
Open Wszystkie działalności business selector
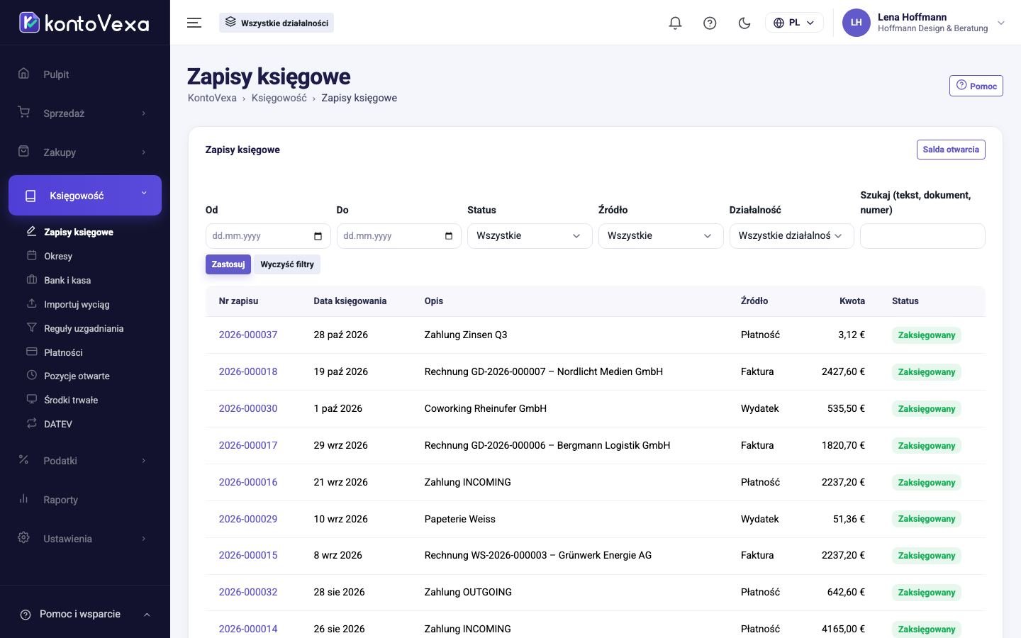[x=277, y=23]
